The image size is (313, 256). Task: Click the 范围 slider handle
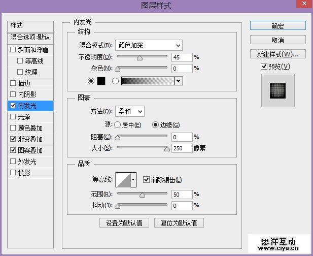tap(142, 195)
